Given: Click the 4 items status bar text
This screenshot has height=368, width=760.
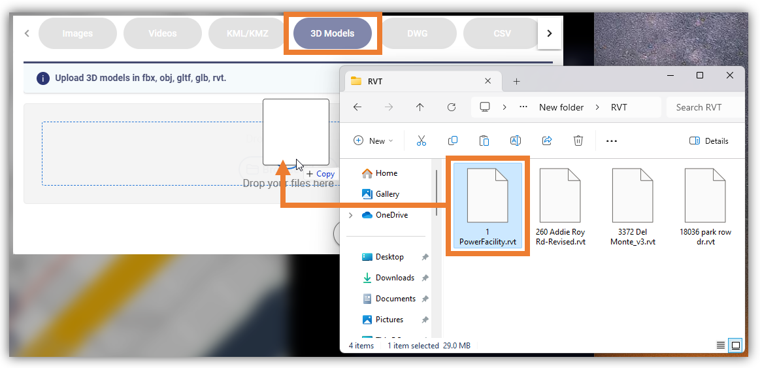Looking at the screenshot, I should pos(361,346).
